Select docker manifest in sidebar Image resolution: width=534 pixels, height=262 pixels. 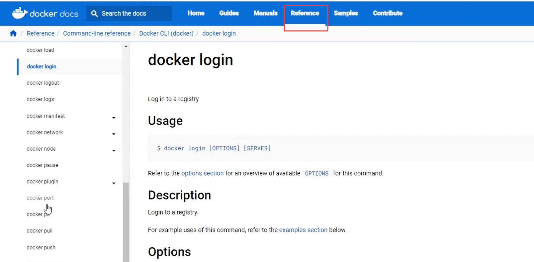(46, 116)
